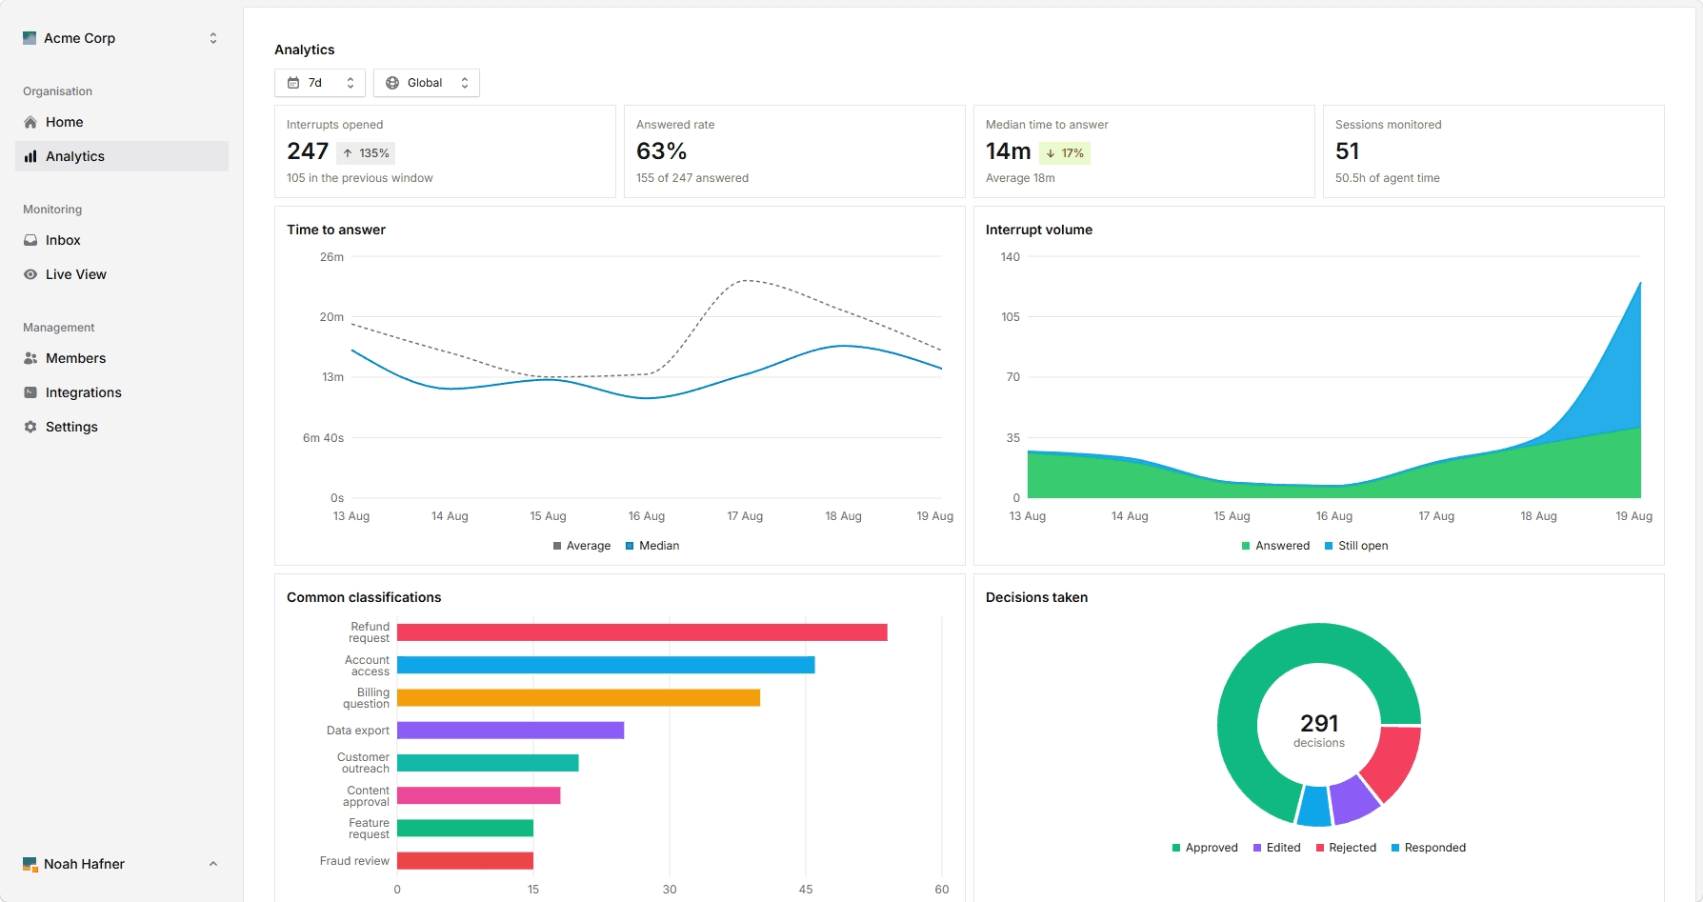Click the Settings gear icon
Image resolution: width=1703 pixels, height=902 pixels.
click(30, 427)
